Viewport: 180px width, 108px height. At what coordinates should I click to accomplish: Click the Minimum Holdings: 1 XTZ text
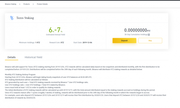pyautogui.click(x=30, y=42)
